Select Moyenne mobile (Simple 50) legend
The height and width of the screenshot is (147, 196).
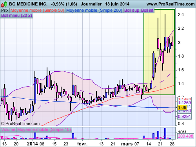[37, 10]
